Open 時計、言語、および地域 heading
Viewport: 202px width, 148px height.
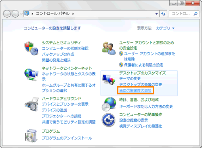pos(139,100)
